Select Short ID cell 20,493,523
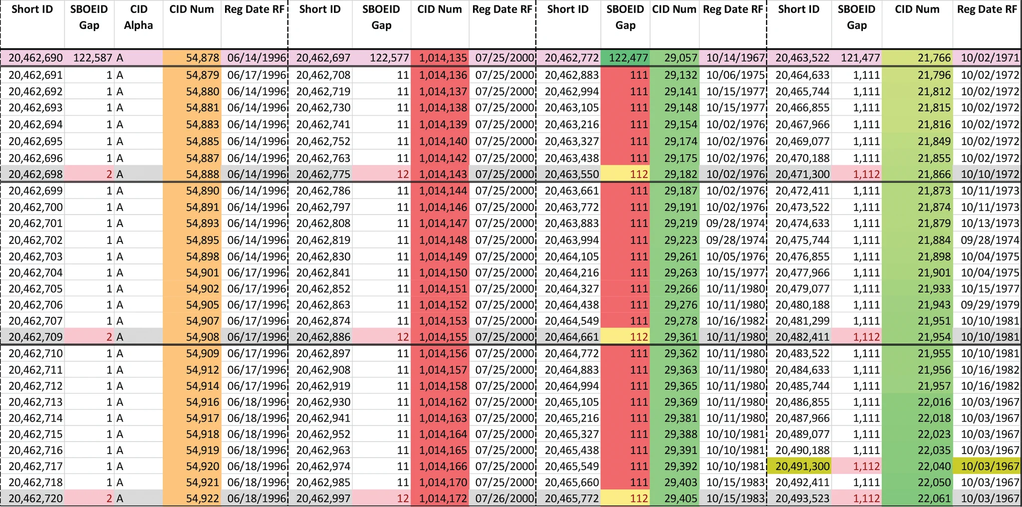 (x=799, y=499)
